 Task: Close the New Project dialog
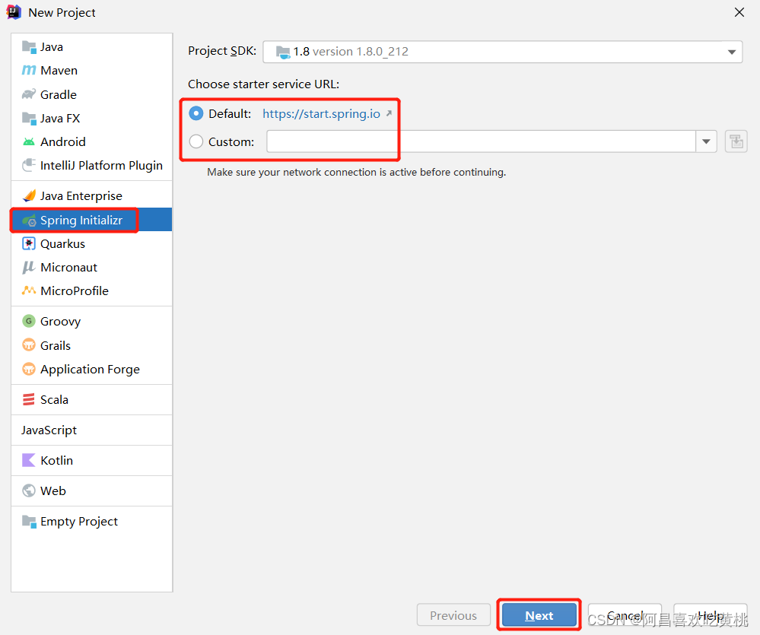pyautogui.click(x=739, y=12)
